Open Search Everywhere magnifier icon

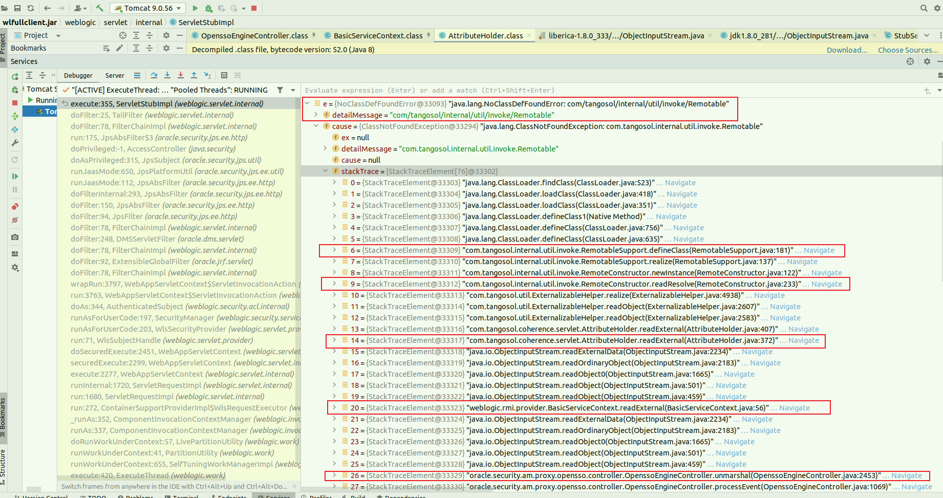pos(924,8)
